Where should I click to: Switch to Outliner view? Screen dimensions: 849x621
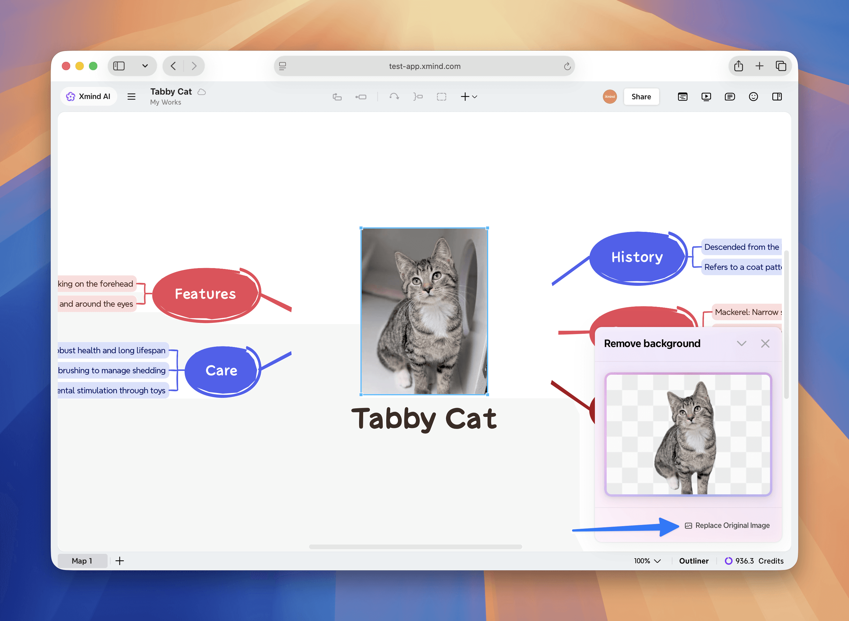[x=693, y=561]
